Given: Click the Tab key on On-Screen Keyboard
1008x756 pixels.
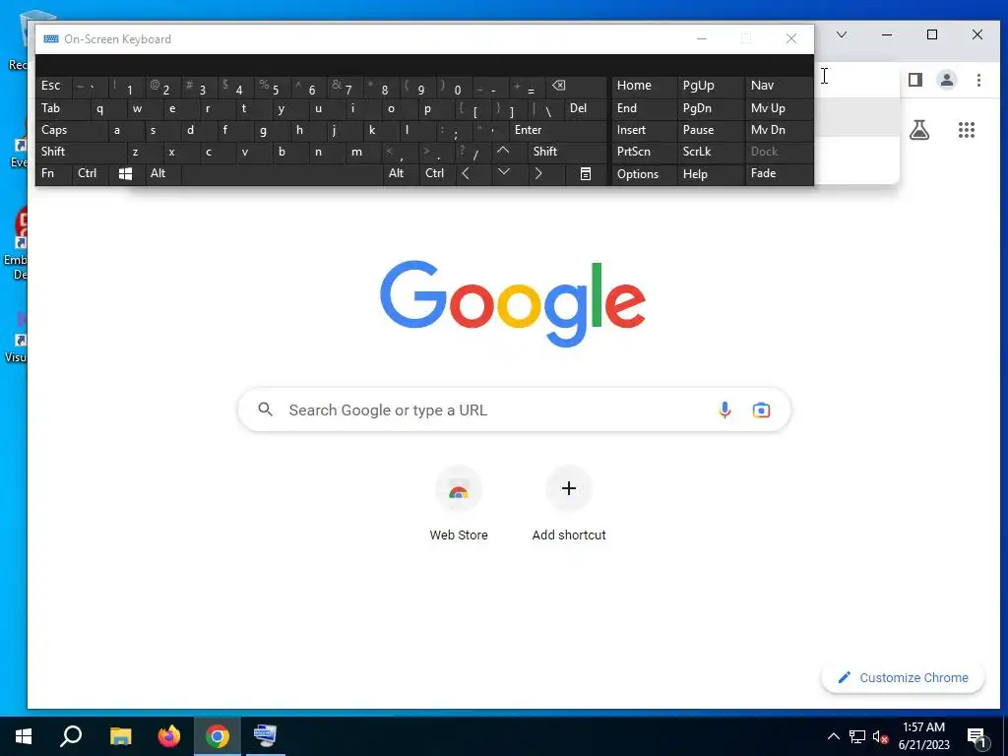Looking at the screenshot, I should [62, 108].
